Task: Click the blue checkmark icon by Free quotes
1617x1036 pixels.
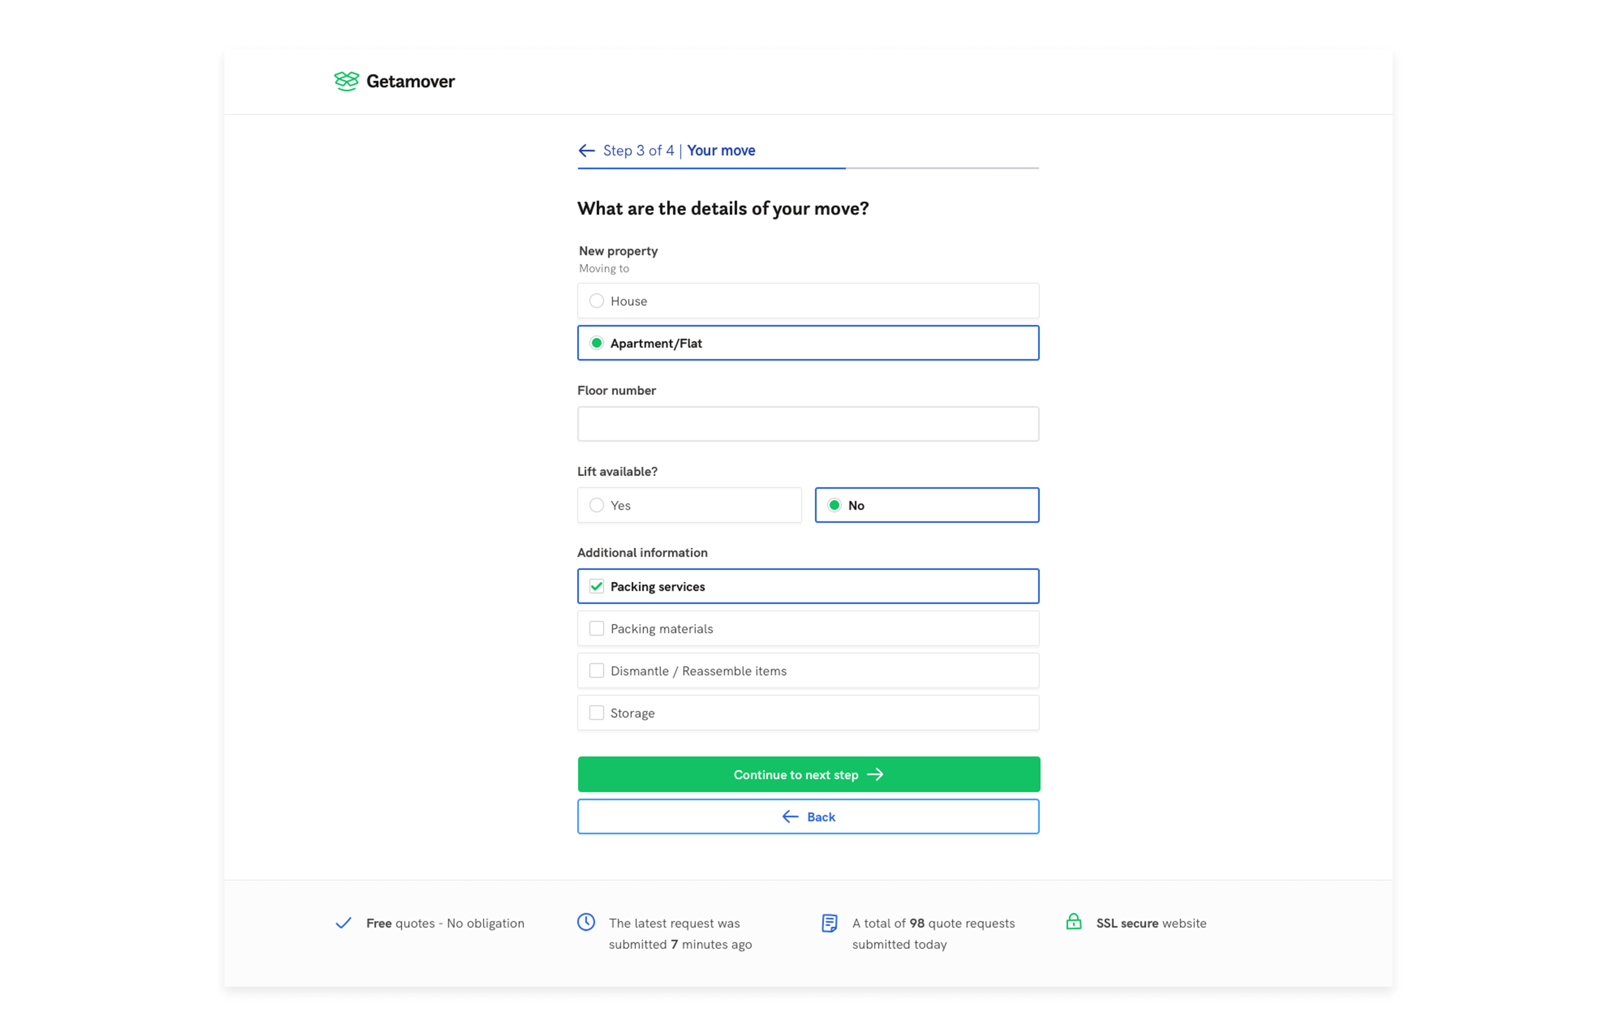Action: [344, 923]
